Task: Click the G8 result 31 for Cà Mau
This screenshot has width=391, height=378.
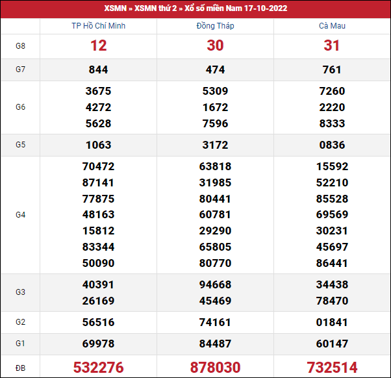Action: coord(332,46)
